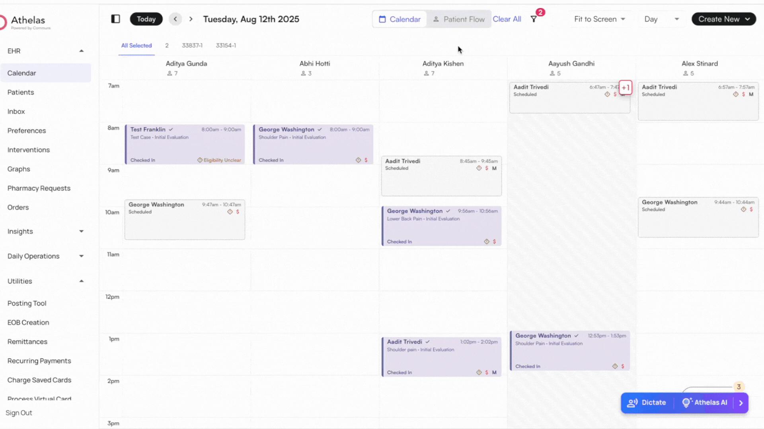Click the Fit to Screen zoom control
The width and height of the screenshot is (764, 429).
(599, 19)
